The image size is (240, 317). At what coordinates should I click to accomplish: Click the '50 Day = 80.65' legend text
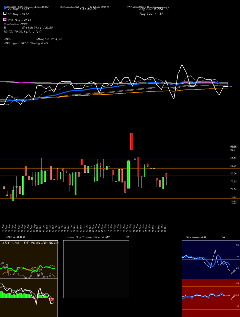[x=19, y=14]
